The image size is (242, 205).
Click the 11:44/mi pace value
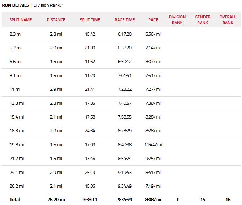(x=153, y=145)
